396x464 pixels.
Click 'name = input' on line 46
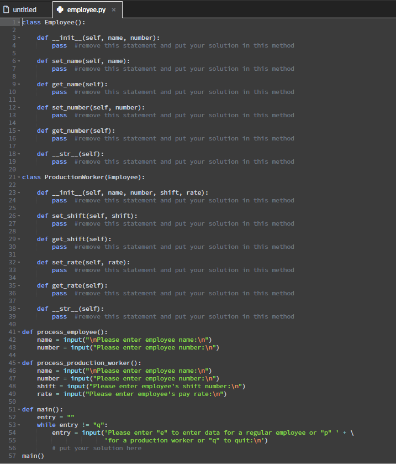pos(60,371)
